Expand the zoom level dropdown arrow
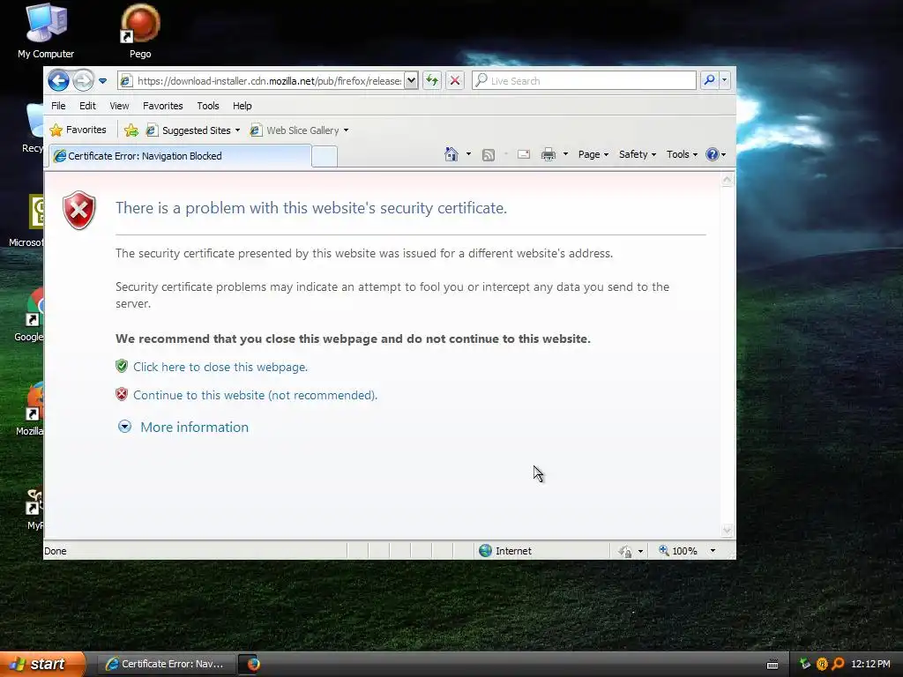The width and height of the screenshot is (903, 677). pos(713,551)
